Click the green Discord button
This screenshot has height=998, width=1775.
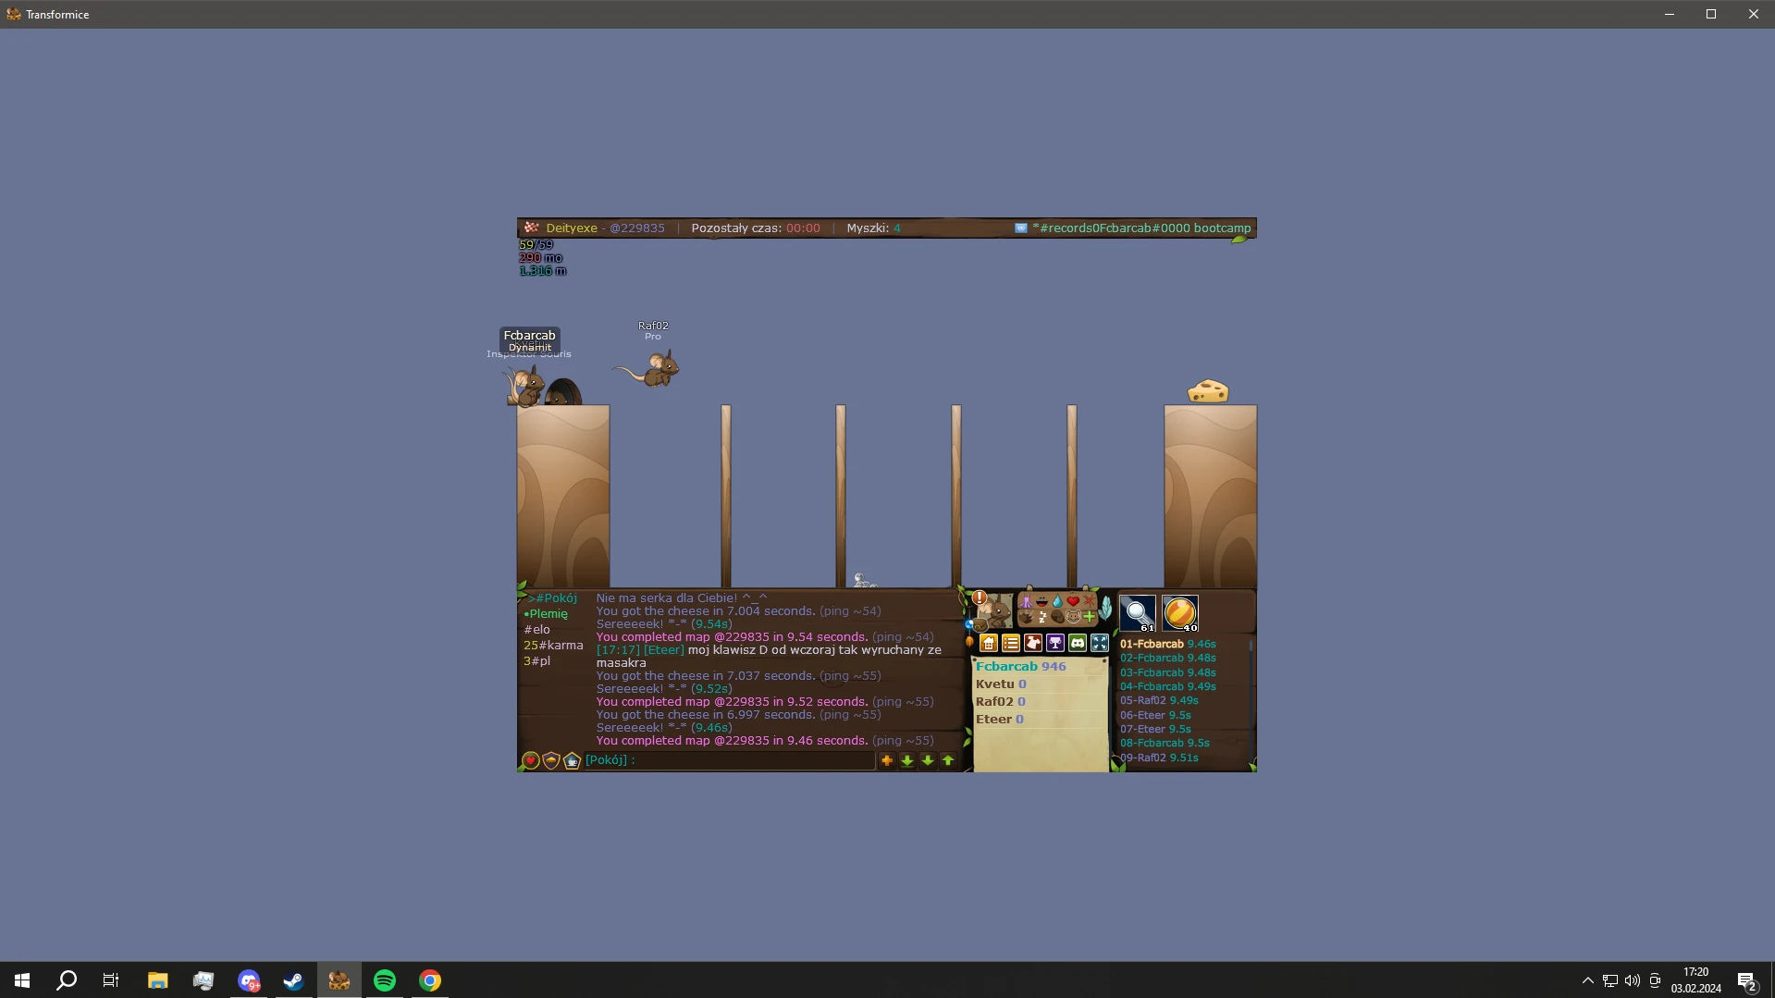click(1078, 643)
